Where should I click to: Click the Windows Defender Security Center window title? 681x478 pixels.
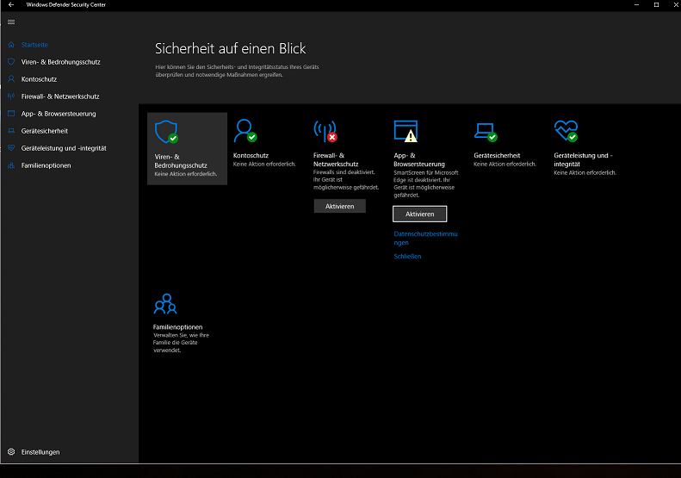coord(66,5)
